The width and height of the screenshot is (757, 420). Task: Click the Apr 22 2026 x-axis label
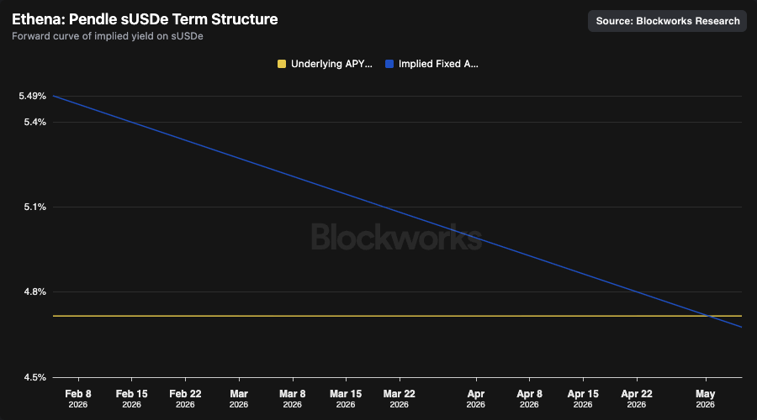coord(637,399)
